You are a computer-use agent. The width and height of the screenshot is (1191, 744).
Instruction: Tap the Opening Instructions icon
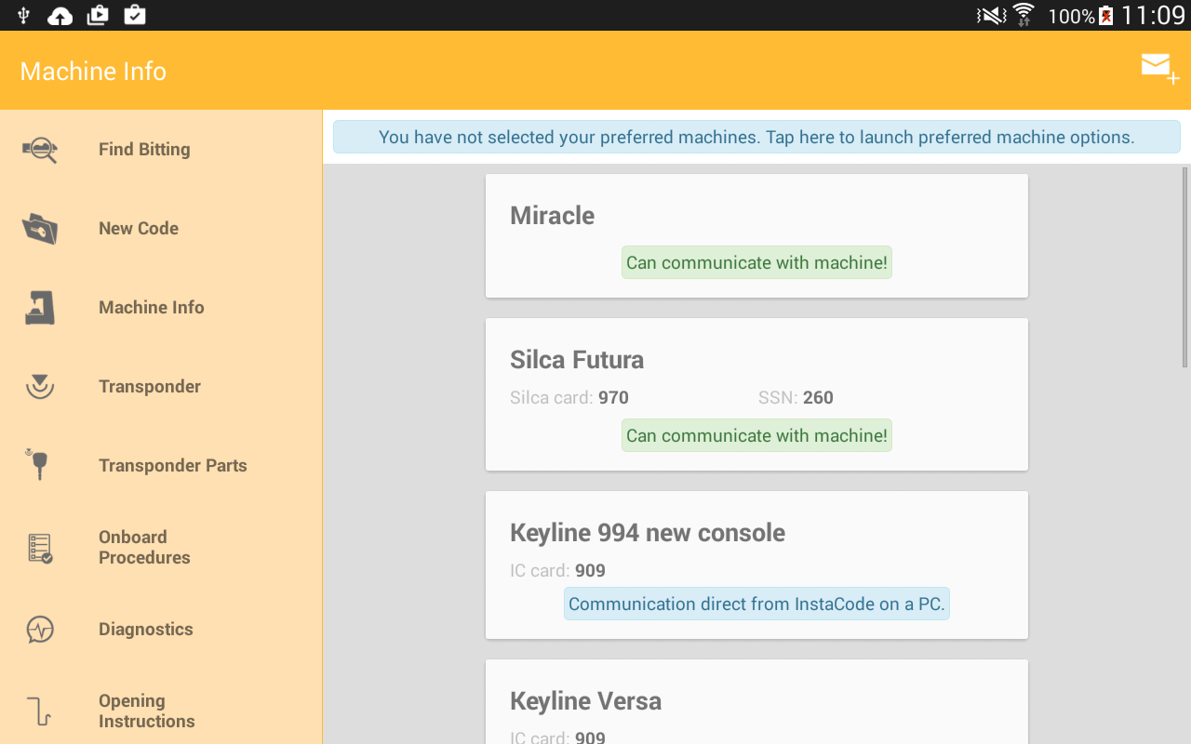pyautogui.click(x=39, y=710)
